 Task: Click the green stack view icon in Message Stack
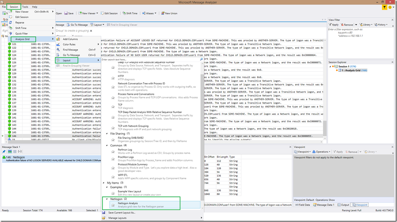point(10,152)
